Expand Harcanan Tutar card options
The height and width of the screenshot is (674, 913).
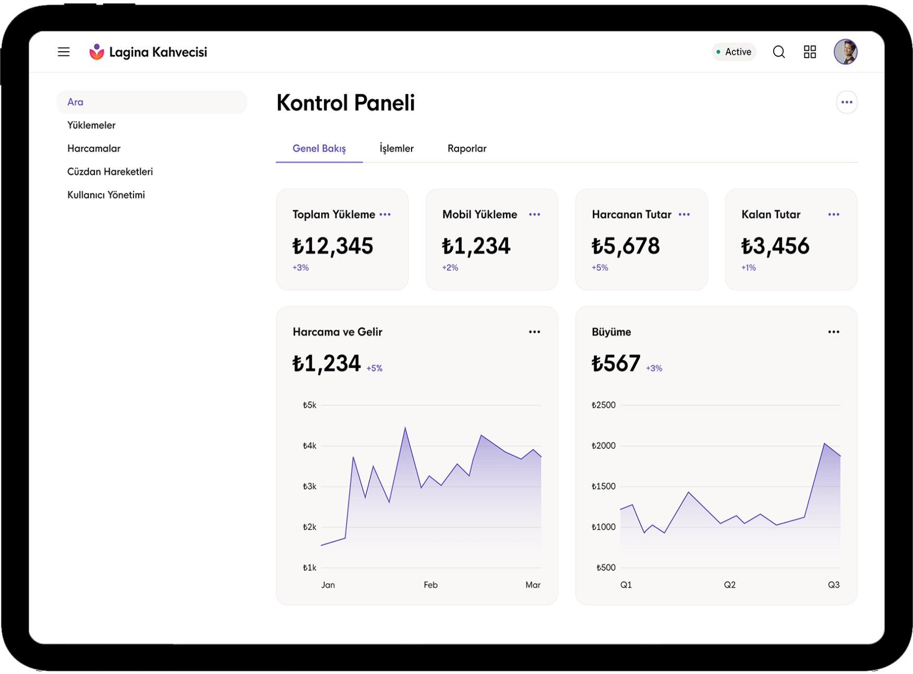(x=684, y=214)
